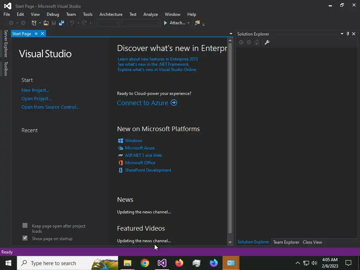Click the Open Project... link
360x270 pixels.
pyautogui.click(x=36, y=98)
